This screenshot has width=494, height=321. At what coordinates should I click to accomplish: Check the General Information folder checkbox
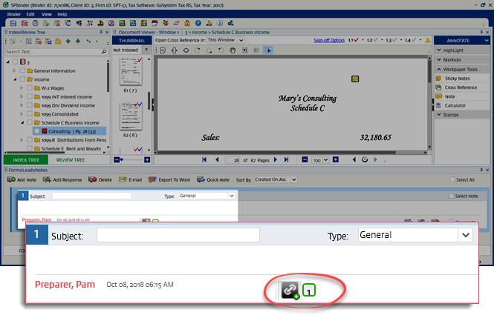(x=29, y=70)
